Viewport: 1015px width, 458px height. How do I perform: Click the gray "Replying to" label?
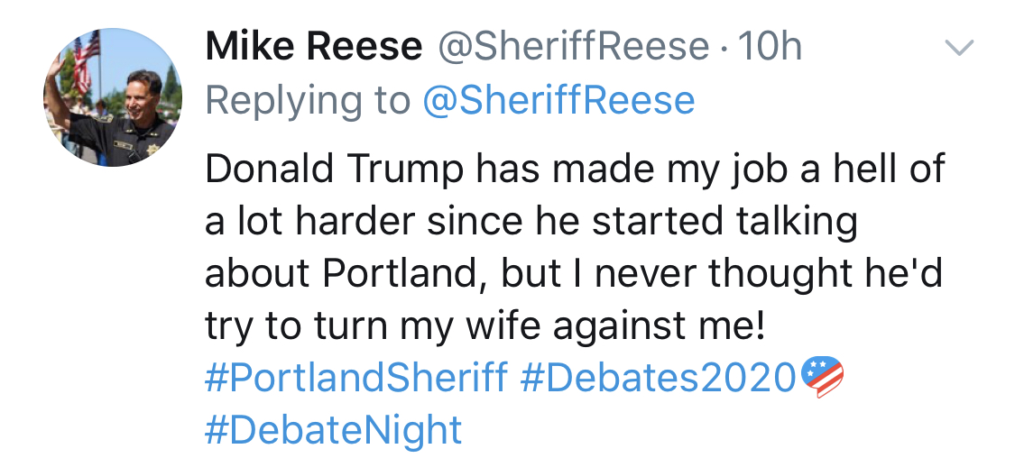308,100
